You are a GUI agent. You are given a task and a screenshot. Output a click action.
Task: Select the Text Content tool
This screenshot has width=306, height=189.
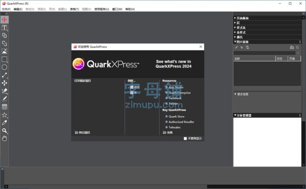pos(4,28)
